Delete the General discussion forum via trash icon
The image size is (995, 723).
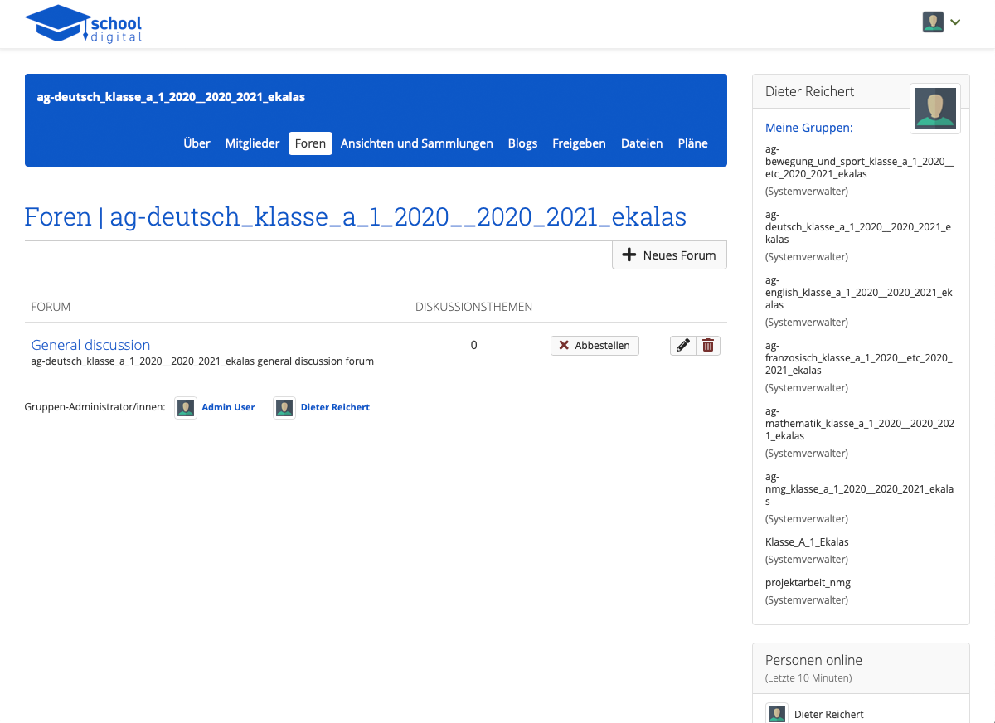pos(708,346)
